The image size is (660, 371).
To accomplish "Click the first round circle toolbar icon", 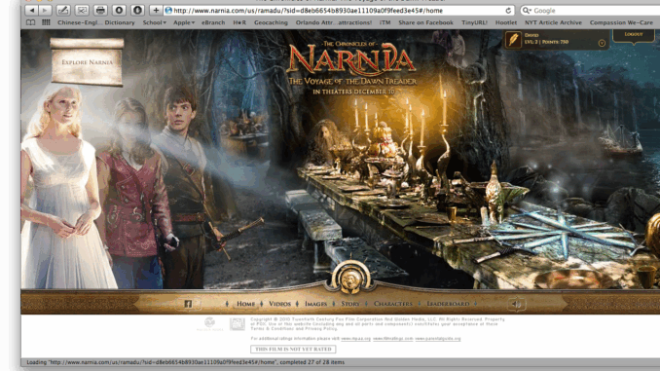I will coord(119,10).
